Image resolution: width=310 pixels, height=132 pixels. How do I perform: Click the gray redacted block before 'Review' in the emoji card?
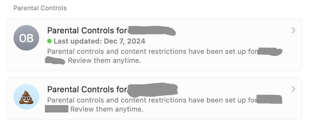click(x=56, y=109)
